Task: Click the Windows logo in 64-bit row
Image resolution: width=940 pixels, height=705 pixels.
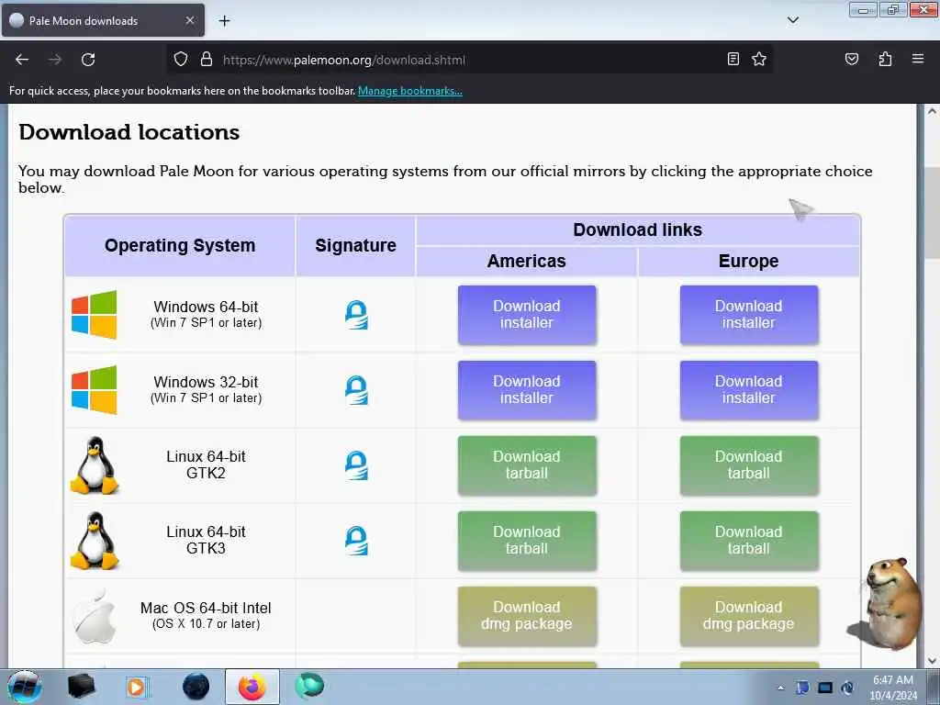Action: coord(95,315)
